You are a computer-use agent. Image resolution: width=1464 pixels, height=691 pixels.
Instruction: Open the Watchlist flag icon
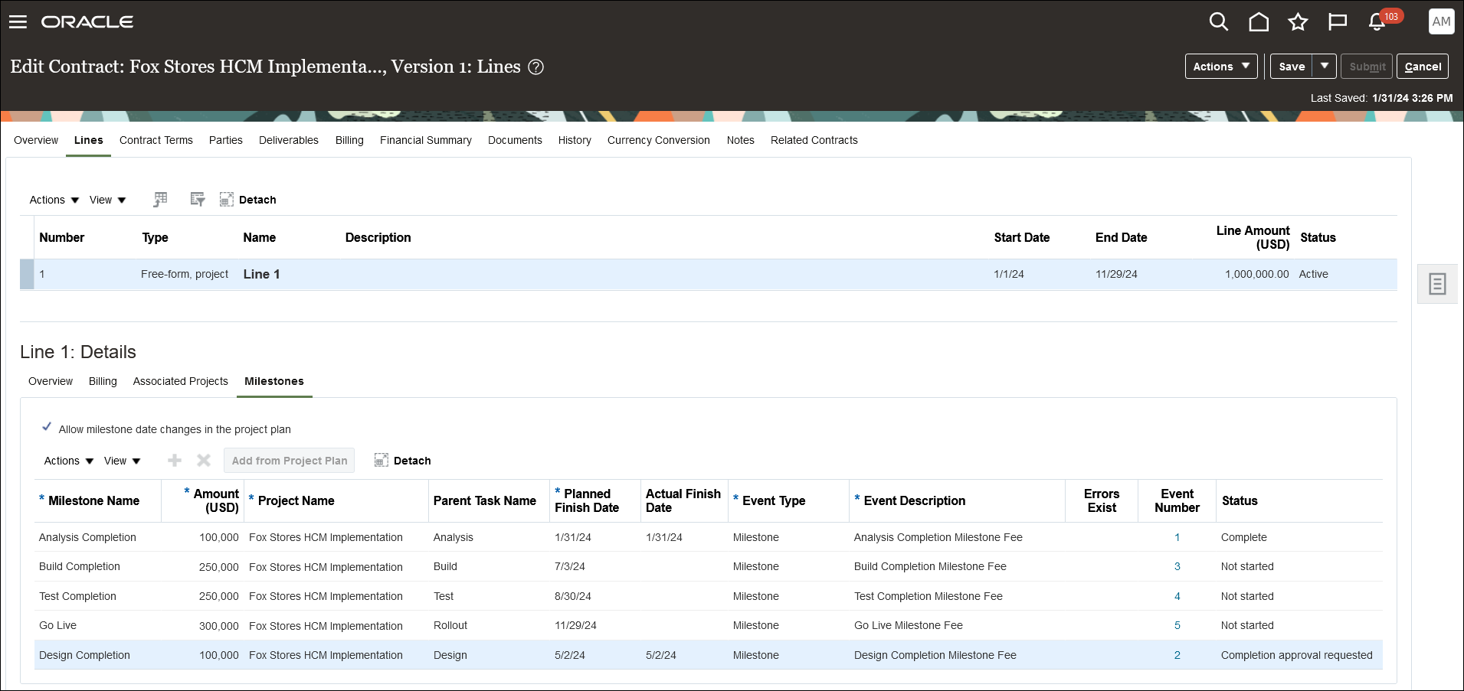click(1338, 22)
